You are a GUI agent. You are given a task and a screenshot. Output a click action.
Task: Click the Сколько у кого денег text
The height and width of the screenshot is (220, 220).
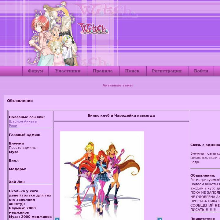click(30, 197)
